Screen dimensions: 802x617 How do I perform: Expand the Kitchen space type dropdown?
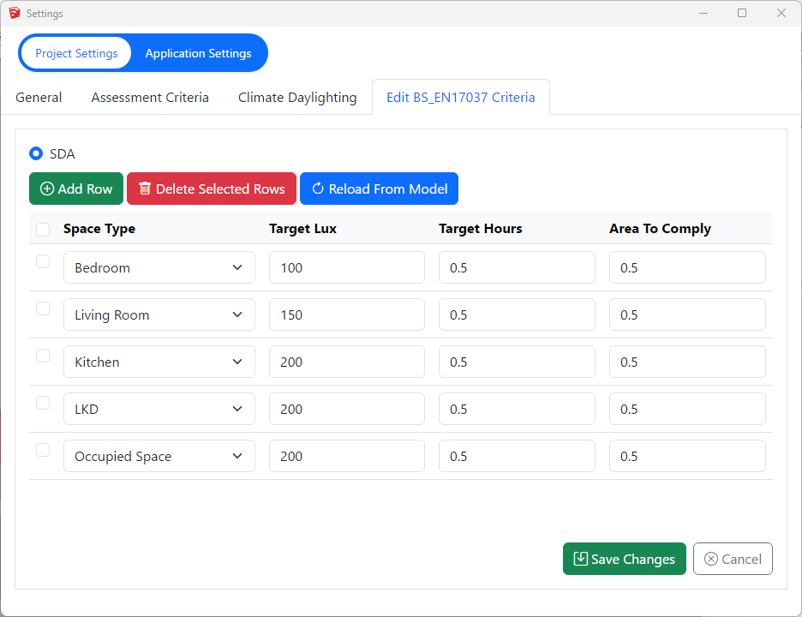[159, 362]
